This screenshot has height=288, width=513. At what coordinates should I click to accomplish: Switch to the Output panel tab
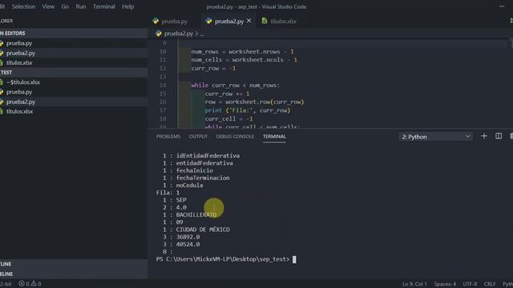pyautogui.click(x=198, y=137)
